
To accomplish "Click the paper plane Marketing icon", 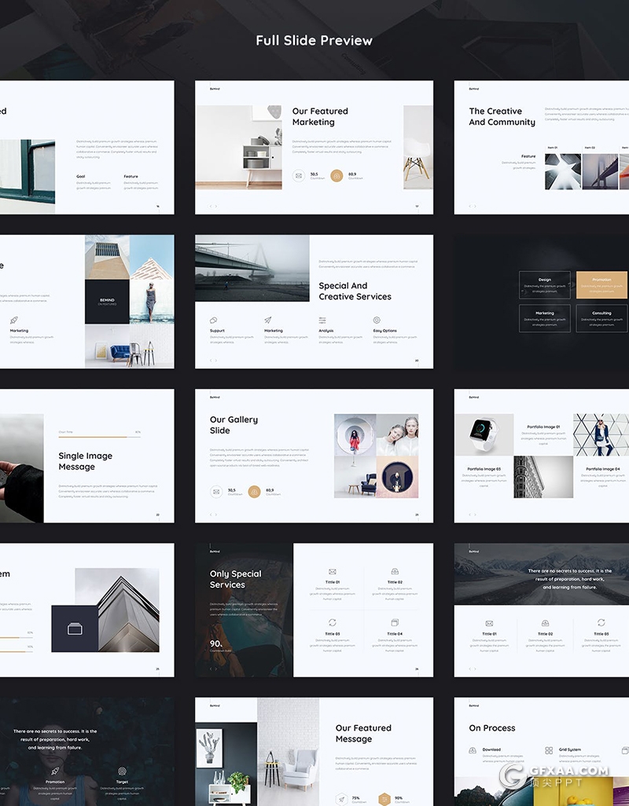I will point(268,321).
